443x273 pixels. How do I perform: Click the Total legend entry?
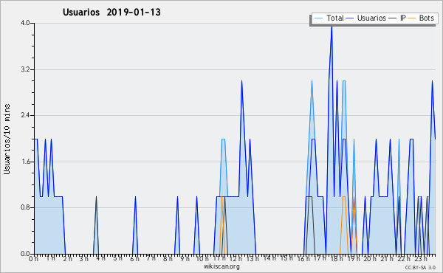tap(329, 18)
